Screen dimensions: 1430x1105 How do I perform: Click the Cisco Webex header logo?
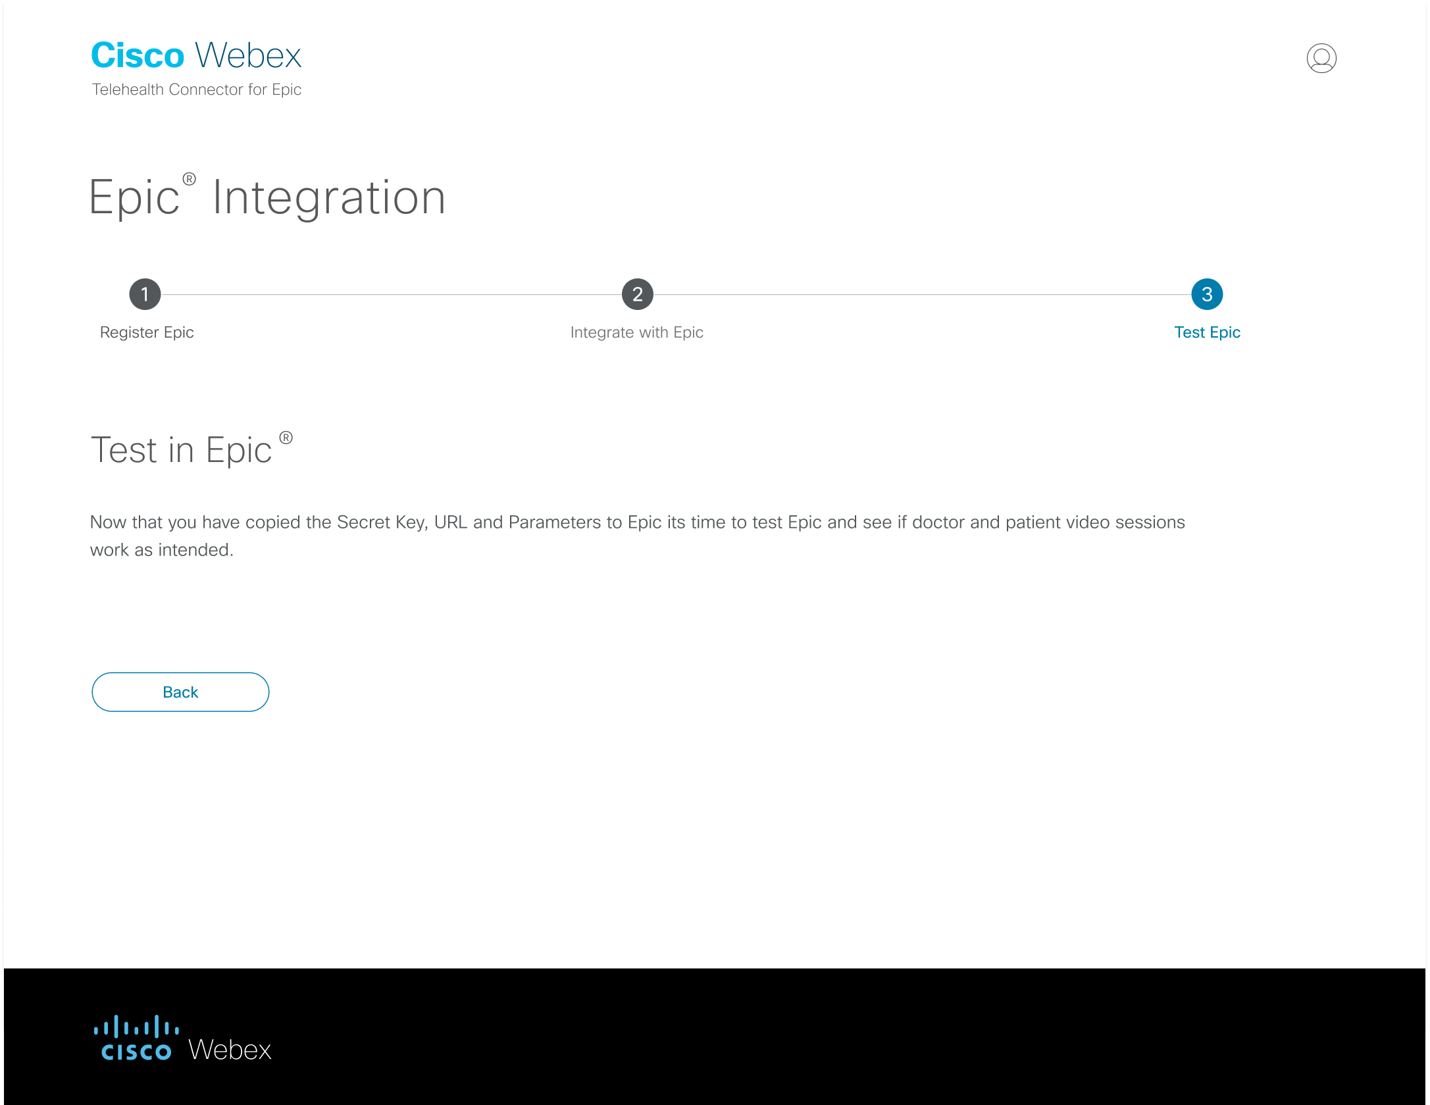[196, 55]
